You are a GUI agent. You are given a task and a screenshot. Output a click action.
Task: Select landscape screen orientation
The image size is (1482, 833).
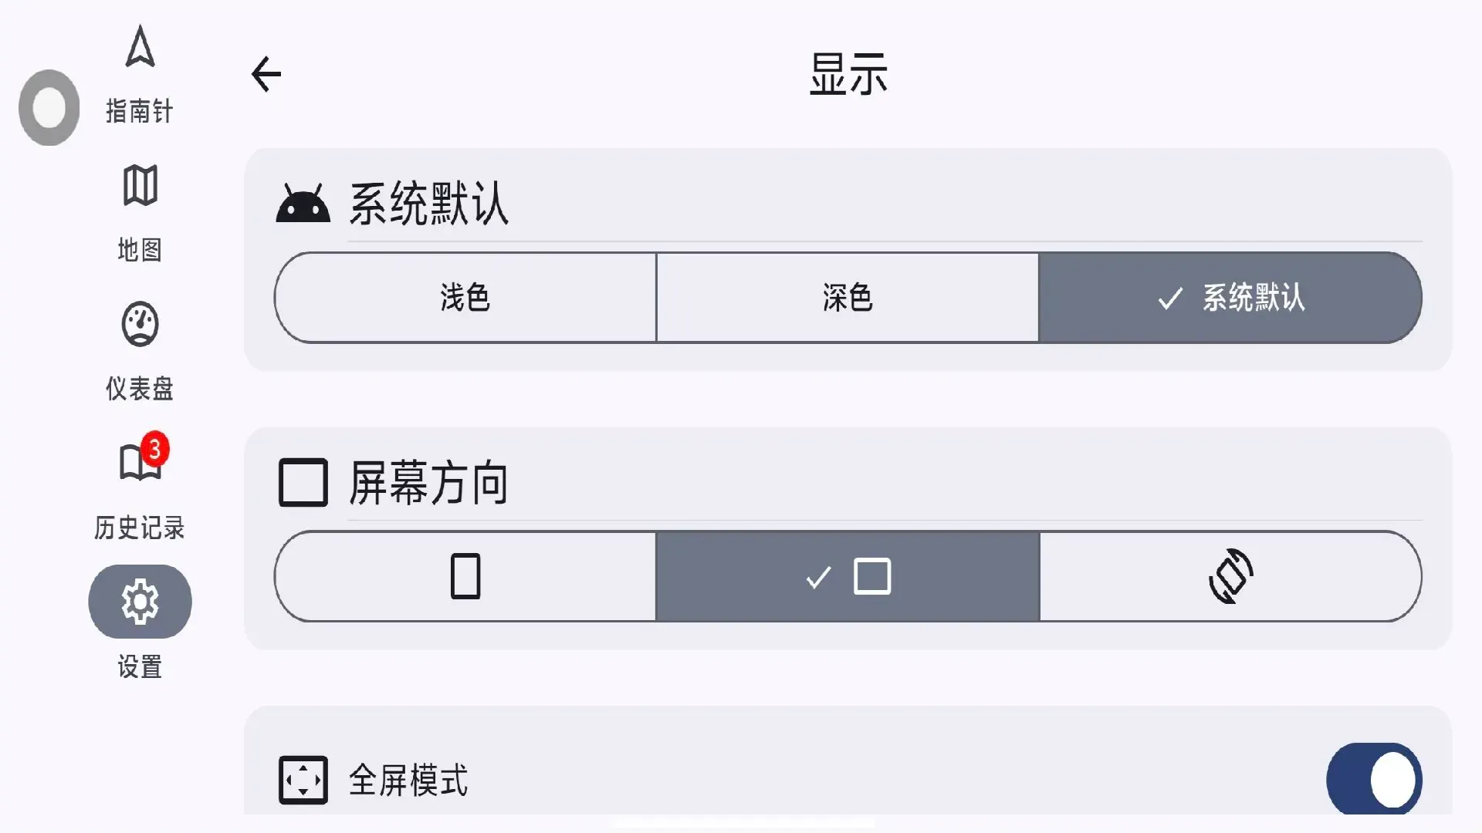point(848,576)
